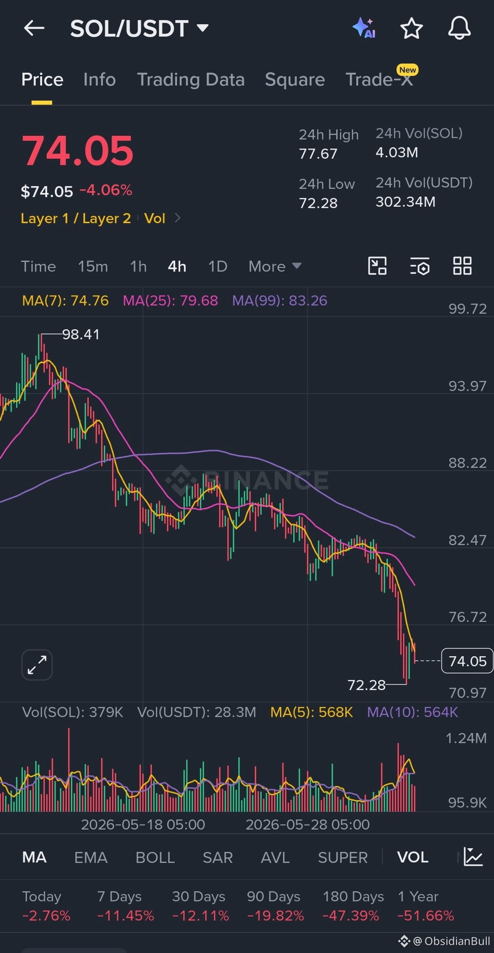
Task: Toggle the VOL sub-indicator
Action: [413, 857]
